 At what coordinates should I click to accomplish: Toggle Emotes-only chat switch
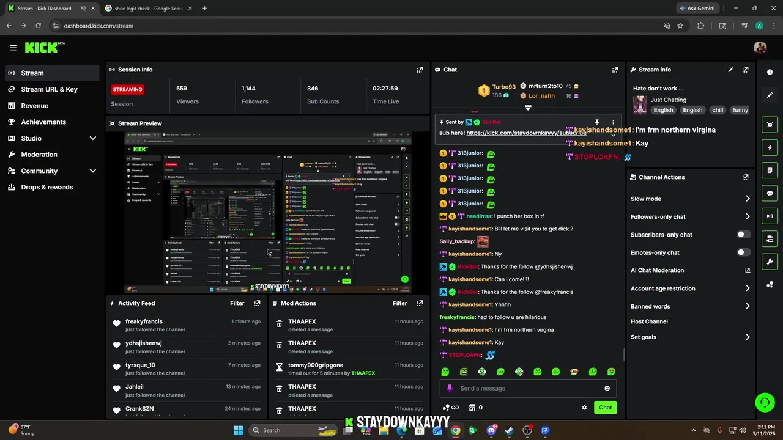(x=743, y=252)
